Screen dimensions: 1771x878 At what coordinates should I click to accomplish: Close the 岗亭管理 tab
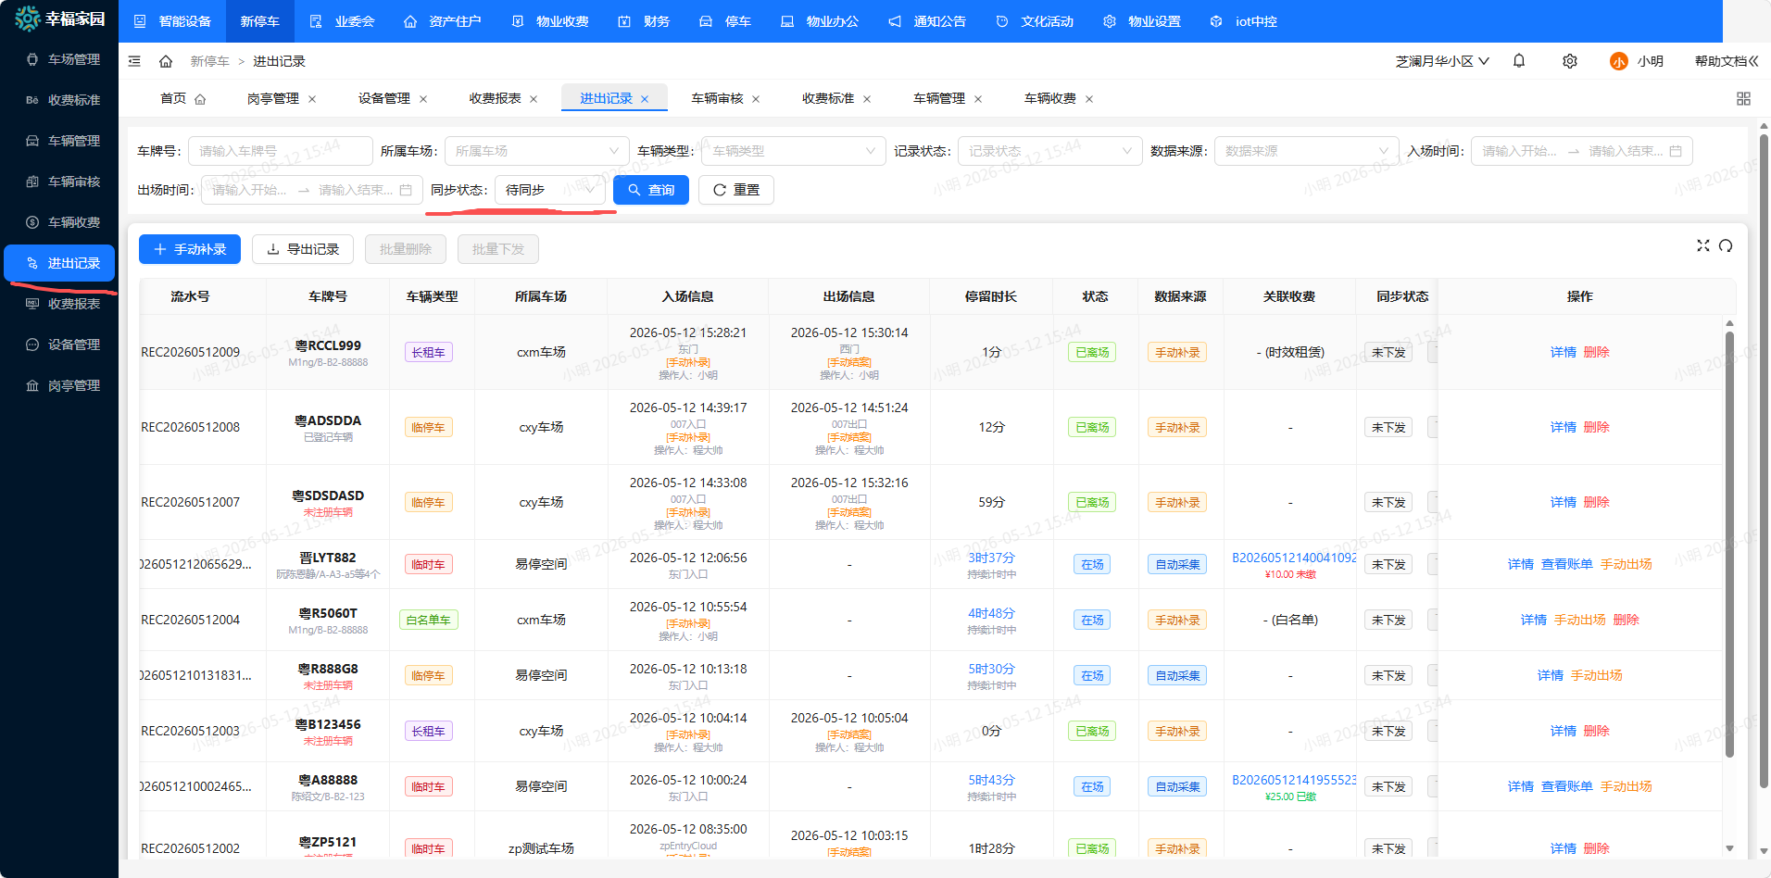(x=312, y=99)
